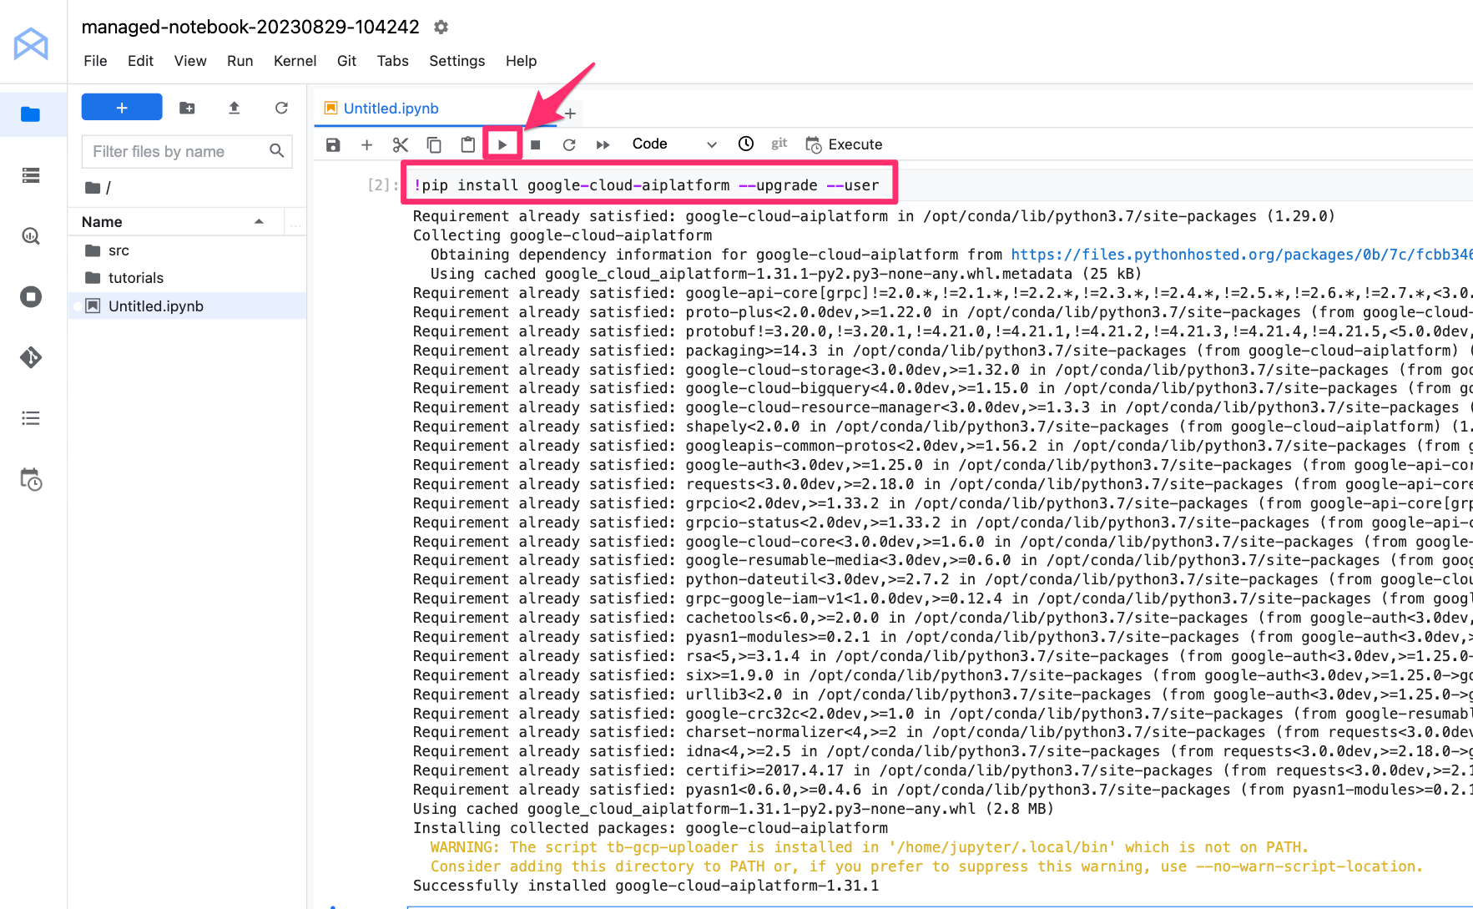Open the Kernel menu

coord(295,61)
